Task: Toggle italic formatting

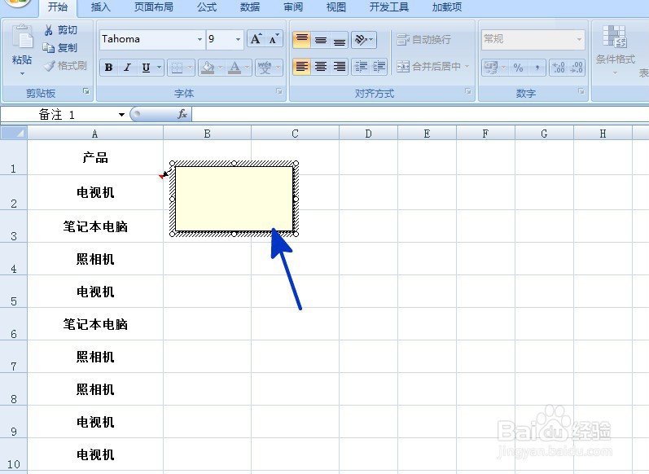Action: pos(128,67)
